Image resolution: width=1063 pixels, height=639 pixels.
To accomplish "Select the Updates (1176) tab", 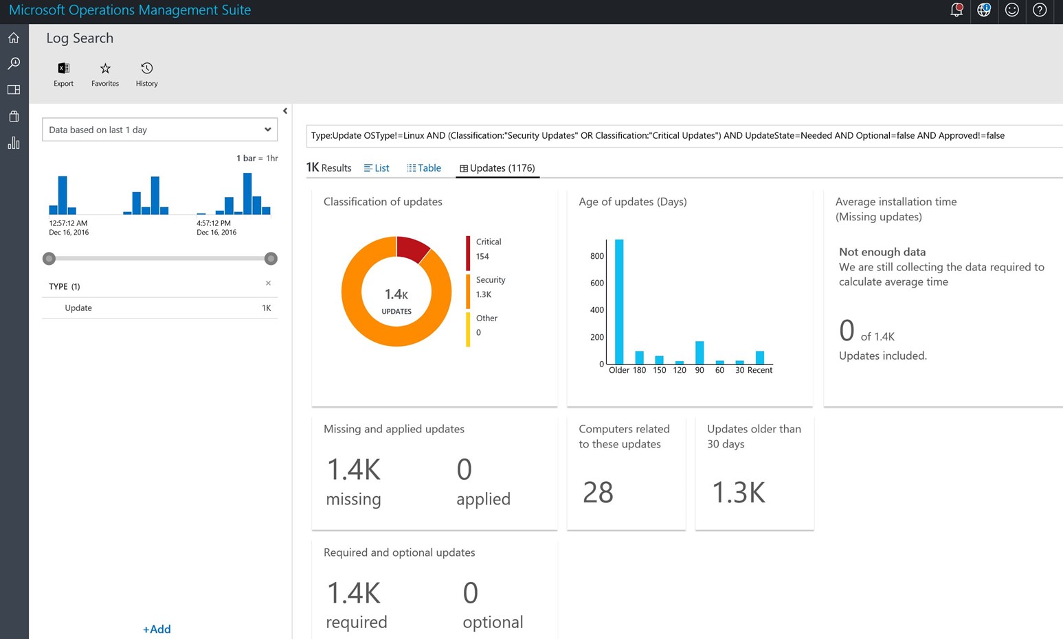I will click(497, 168).
